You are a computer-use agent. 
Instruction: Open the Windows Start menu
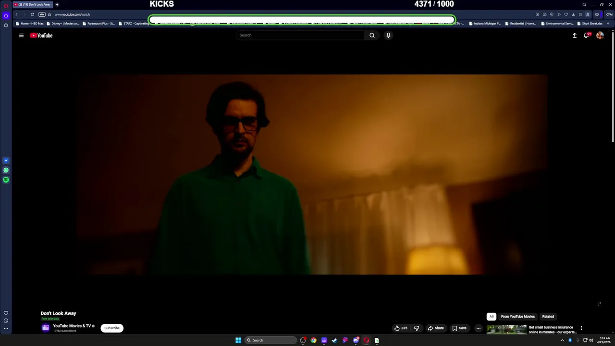click(x=238, y=340)
